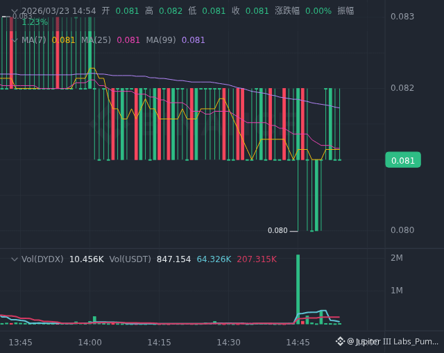This screenshot has width=444, height=353.
Task: Click the pink MA(25) value 0.081
Action: click(x=128, y=40)
